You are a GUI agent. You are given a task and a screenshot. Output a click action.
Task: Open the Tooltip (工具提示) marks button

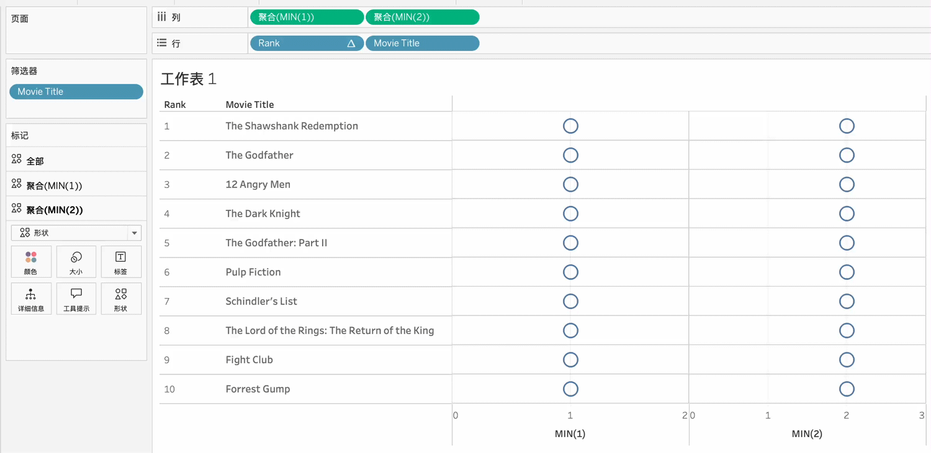point(76,298)
